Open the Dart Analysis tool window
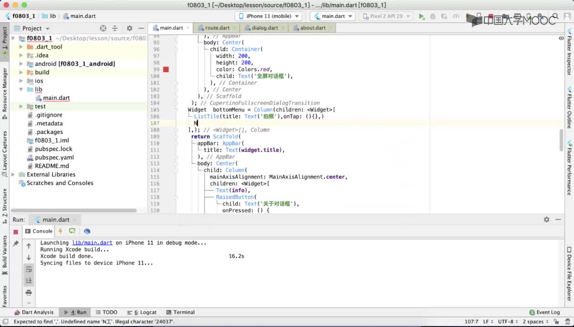 point(34,312)
